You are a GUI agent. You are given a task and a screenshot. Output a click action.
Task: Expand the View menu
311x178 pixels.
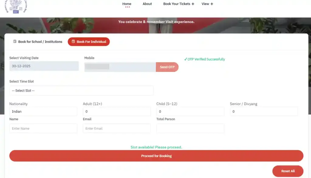coord(207,4)
